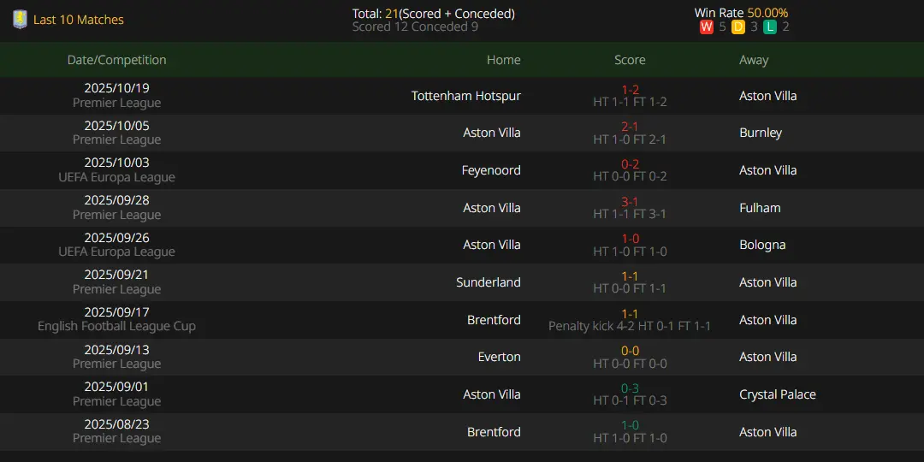
Task: Open the Last 10 Matches heading
Action: pyautogui.click(x=79, y=20)
